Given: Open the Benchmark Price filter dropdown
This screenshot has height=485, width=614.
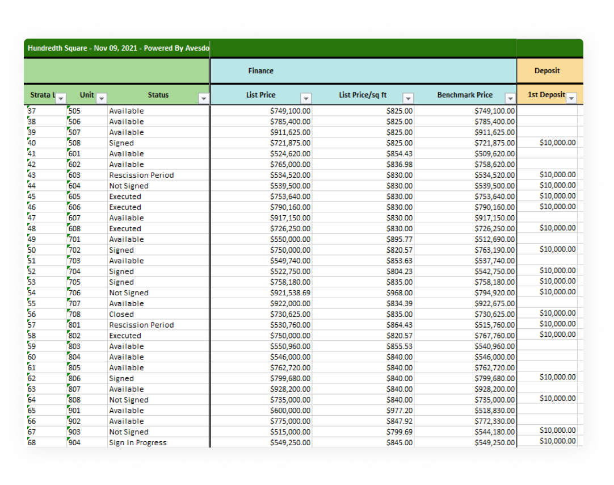Looking at the screenshot, I should 510,98.
